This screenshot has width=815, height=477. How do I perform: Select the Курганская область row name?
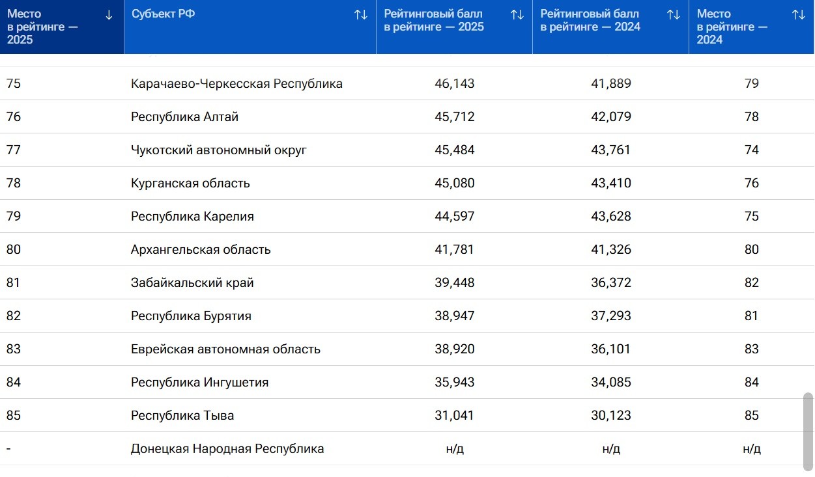point(190,184)
